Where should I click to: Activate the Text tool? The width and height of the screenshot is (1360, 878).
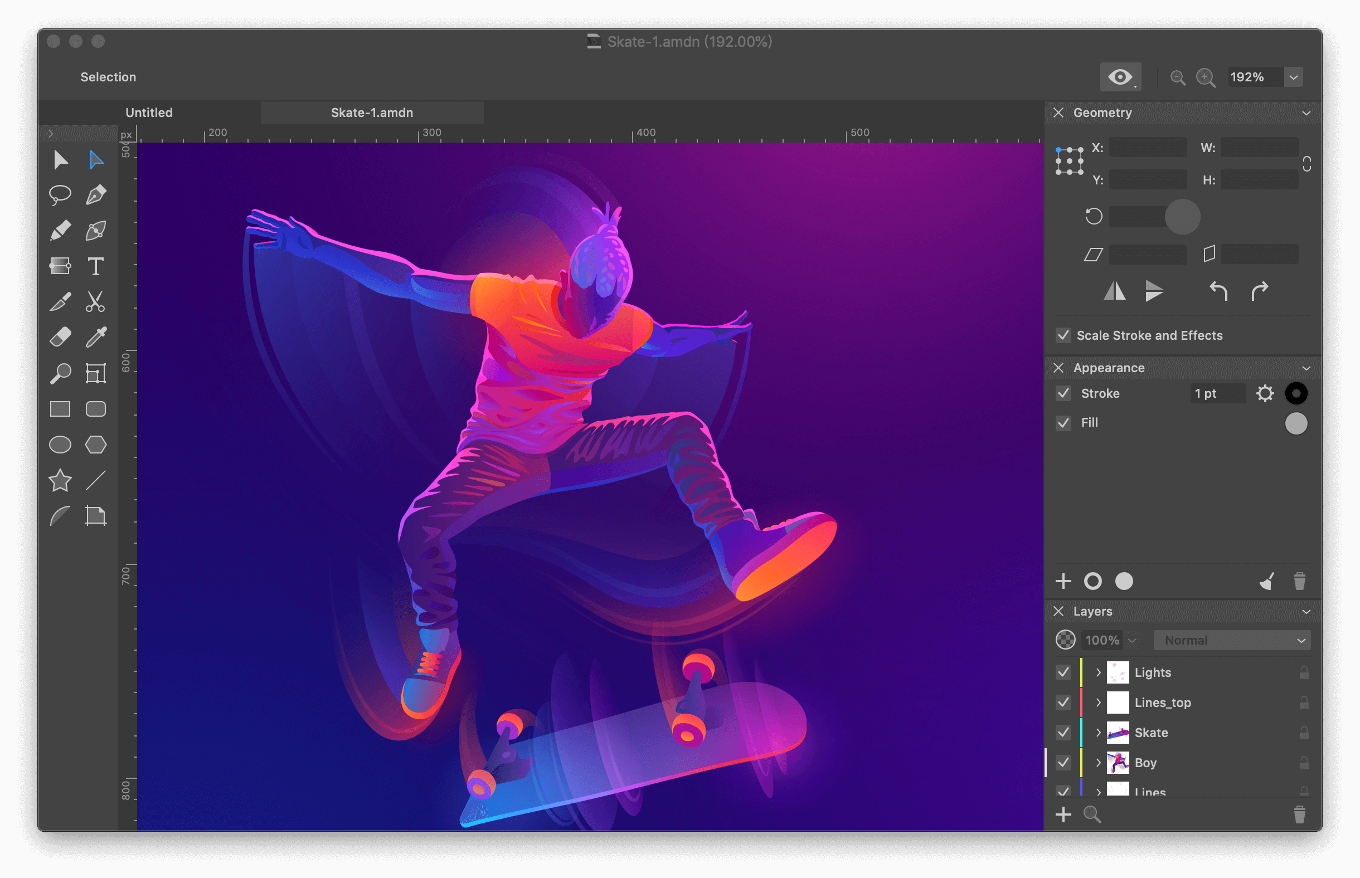[96, 266]
